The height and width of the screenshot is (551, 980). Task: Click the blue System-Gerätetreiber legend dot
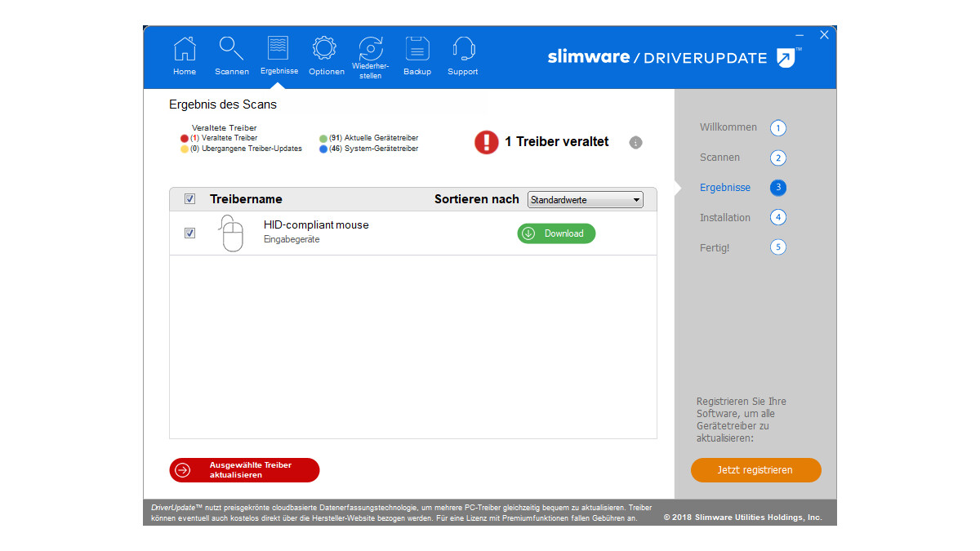tap(323, 149)
